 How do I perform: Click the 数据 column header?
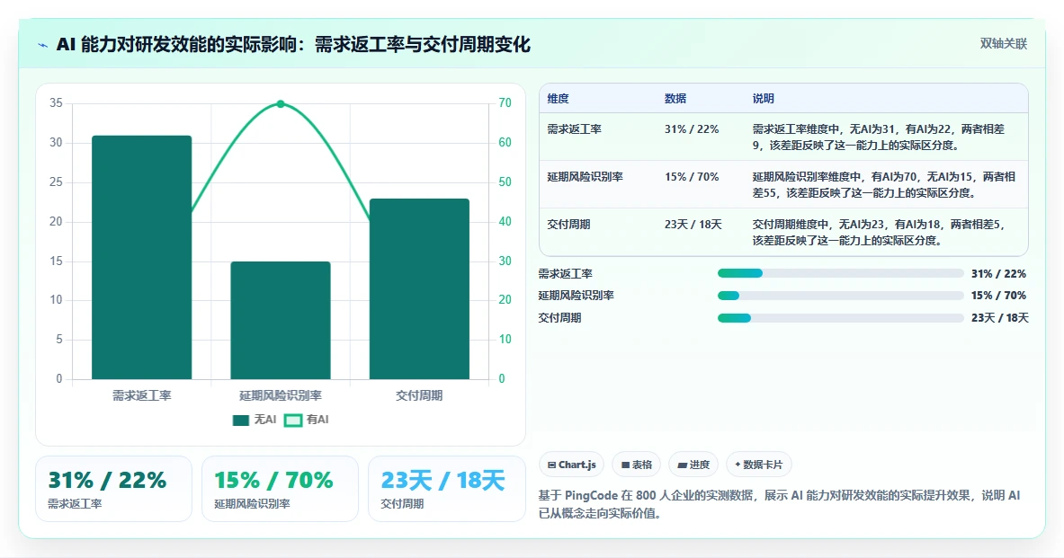coord(675,98)
